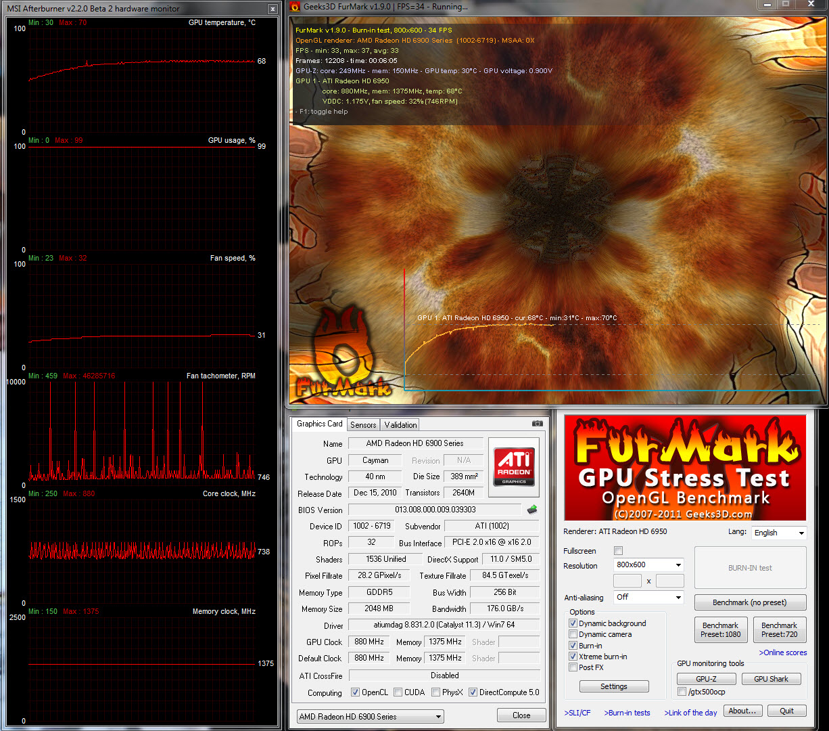Open the Burn-in tests link
Image resolution: width=829 pixels, height=731 pixels.
627,713
